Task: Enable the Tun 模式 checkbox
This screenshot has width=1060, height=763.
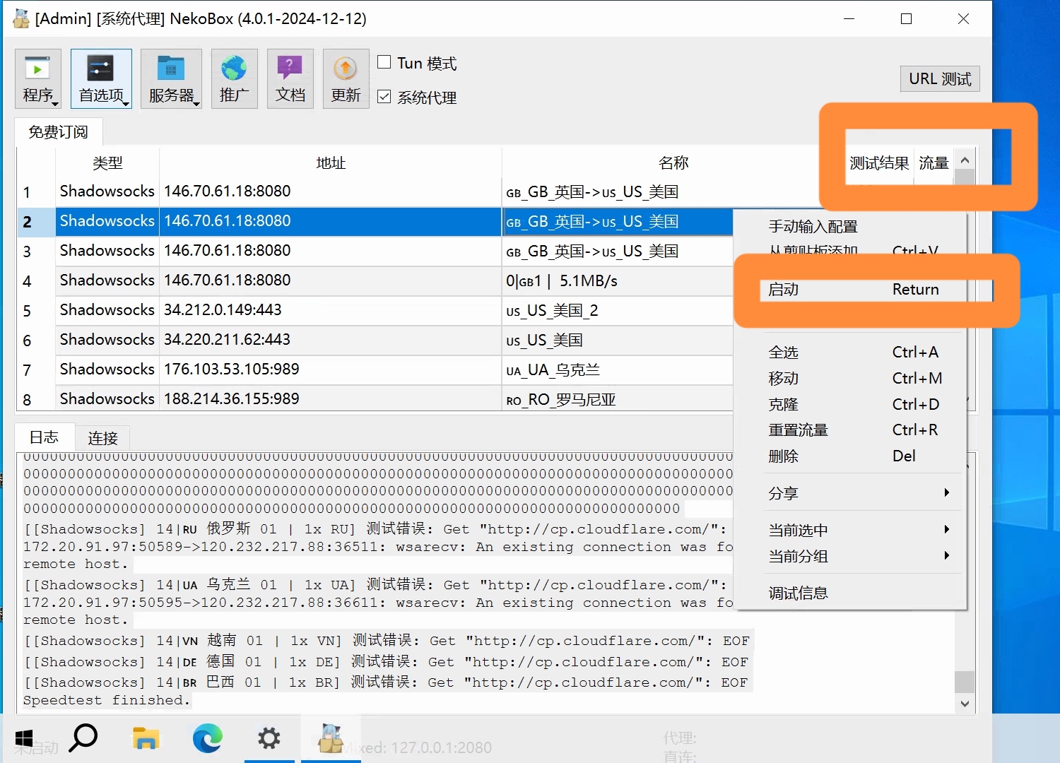Action: (384, 62)
